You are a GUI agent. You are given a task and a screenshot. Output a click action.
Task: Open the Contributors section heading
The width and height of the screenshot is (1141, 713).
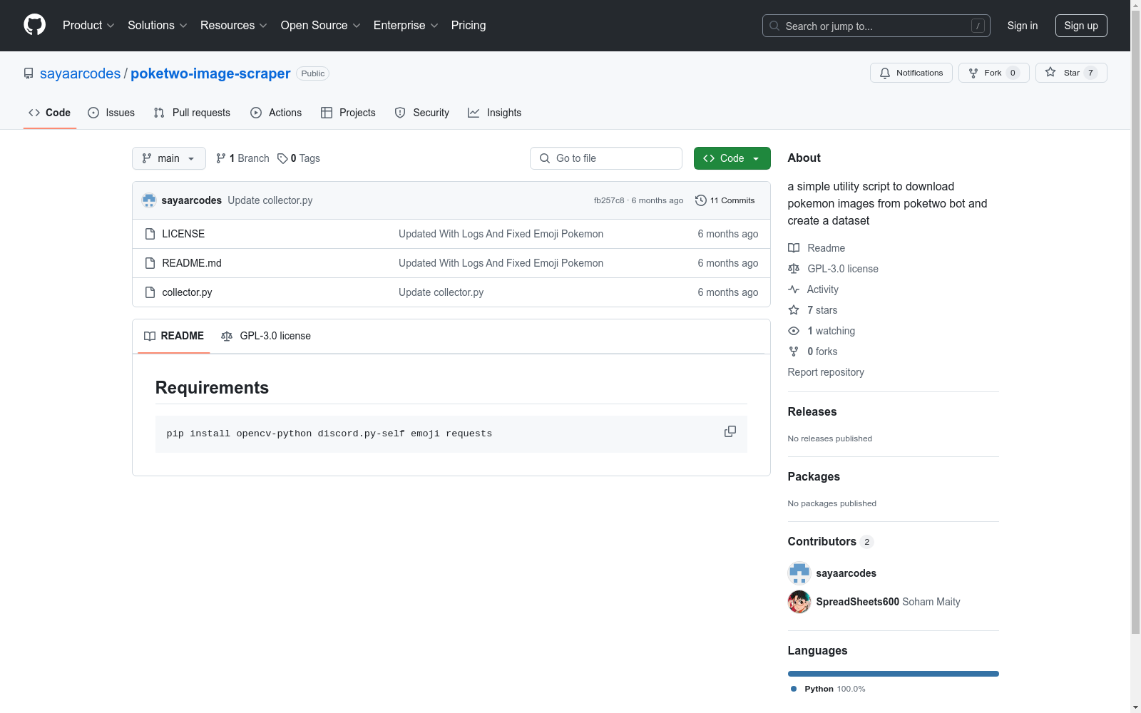tap(822, 541)
